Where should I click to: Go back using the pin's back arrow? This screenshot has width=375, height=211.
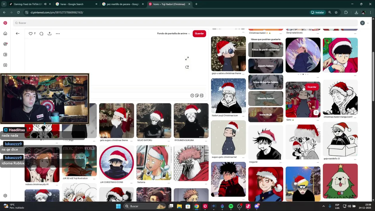(18, 33)
